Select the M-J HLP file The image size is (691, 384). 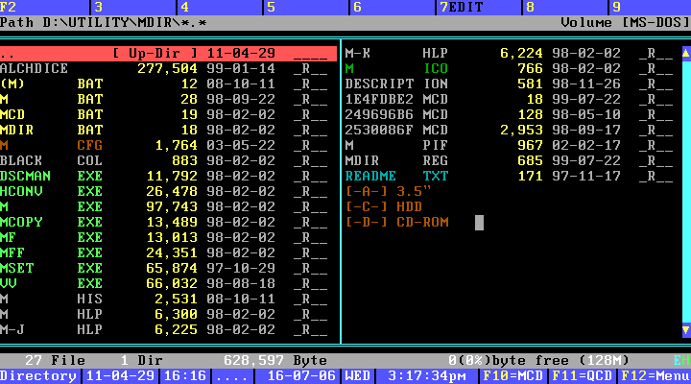168,330
